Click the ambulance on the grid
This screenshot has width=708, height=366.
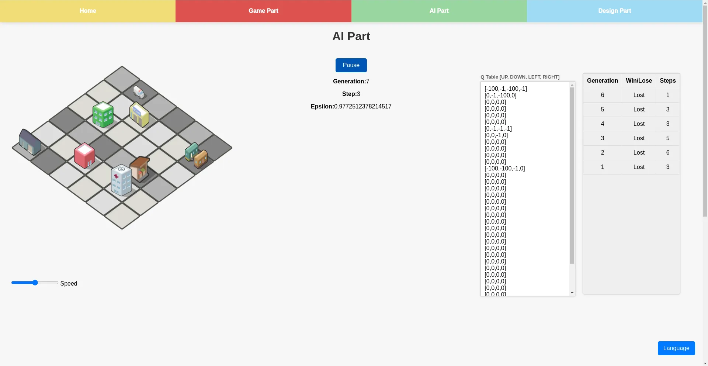tap(139, 92)
